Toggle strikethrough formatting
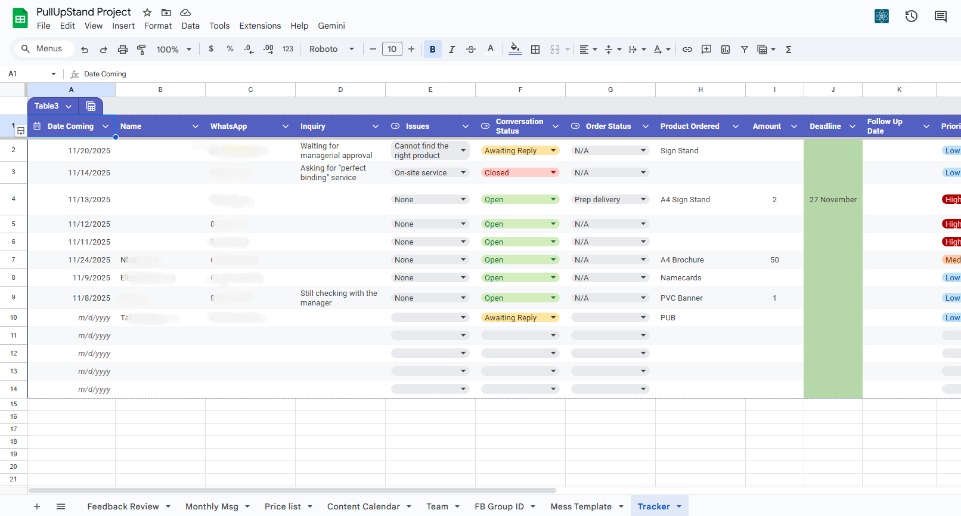Viewport: 961px width, 516px height. pyautogui.click(x=471, y=50)
